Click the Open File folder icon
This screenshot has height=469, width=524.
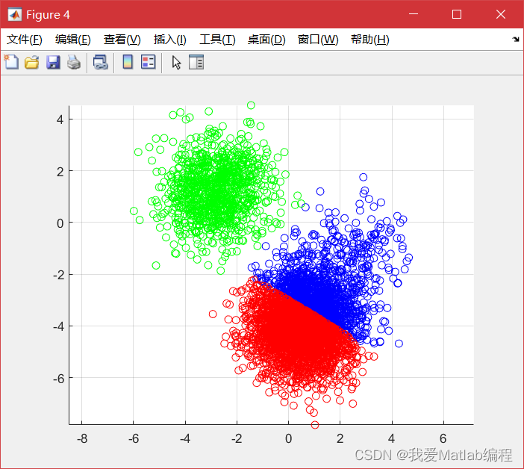(32, 62)
